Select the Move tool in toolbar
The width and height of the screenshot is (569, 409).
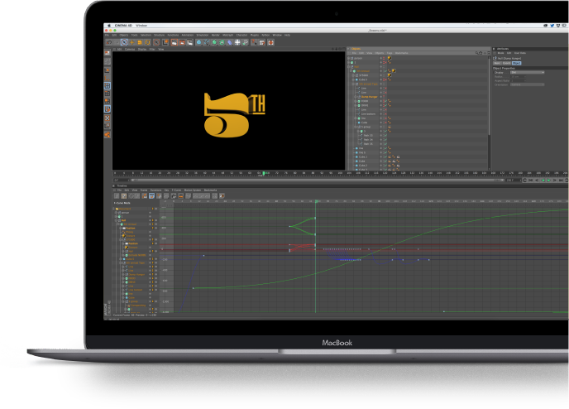click(132, 42)
